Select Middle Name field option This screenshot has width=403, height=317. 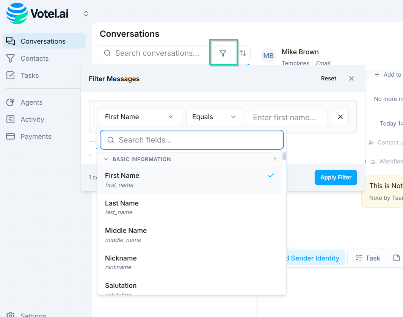click(x=190, y=235)
